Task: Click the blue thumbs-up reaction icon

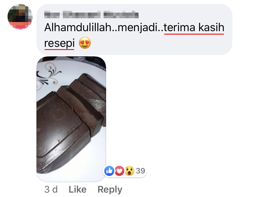Action: tap(109, 171)
